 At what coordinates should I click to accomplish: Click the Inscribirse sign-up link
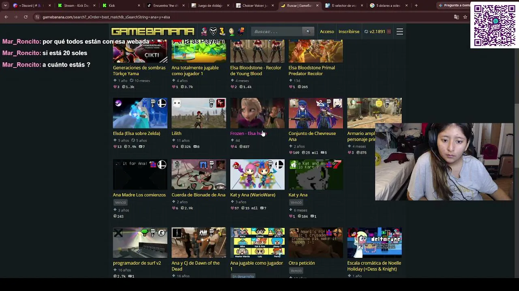pos(349,32)
